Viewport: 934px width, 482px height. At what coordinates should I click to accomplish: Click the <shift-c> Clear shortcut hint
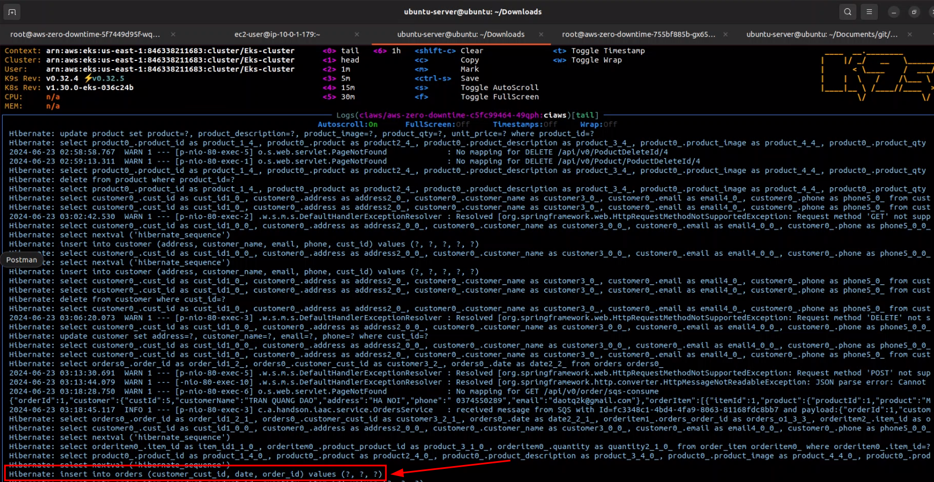click(x=449, y=51)
